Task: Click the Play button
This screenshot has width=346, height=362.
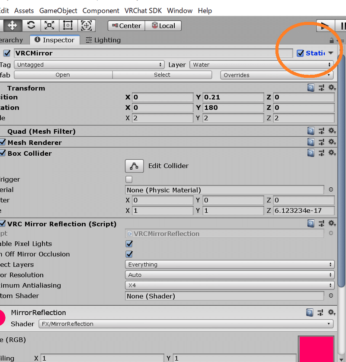Action: [325, 26]
